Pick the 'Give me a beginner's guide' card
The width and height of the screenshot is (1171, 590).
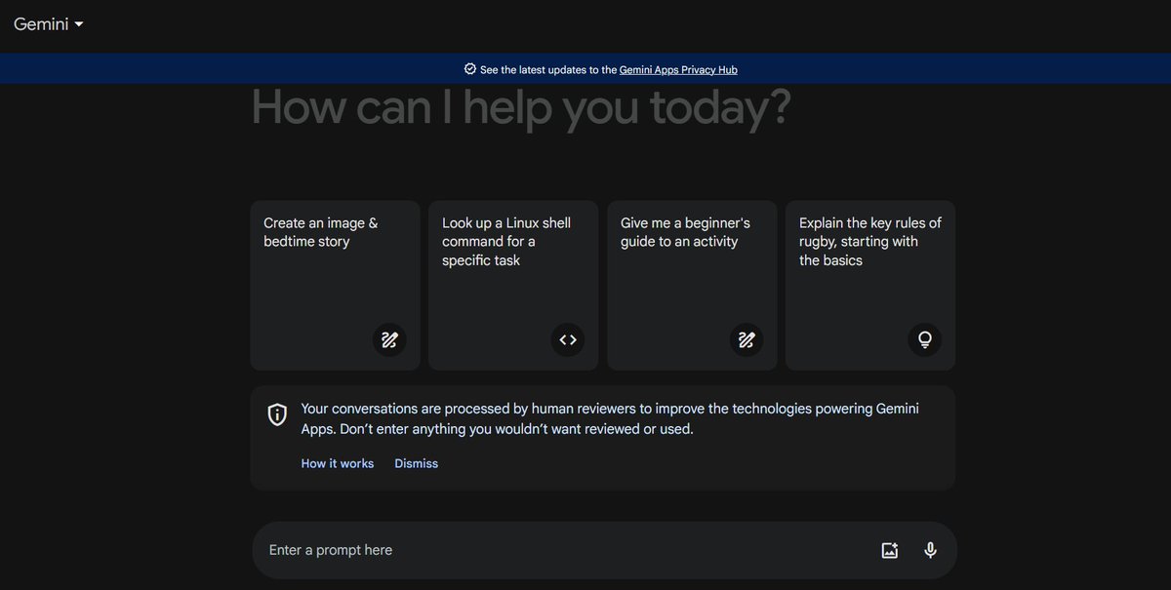(692, 286)
